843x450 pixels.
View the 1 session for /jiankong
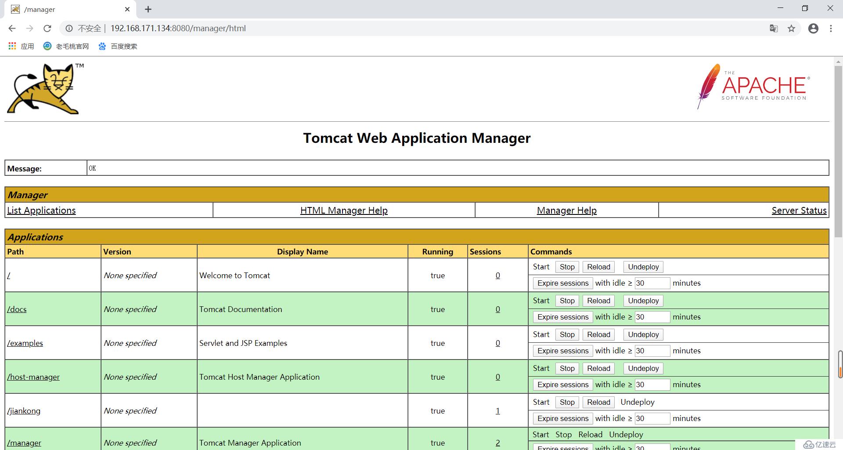pyautogui.click(x=497, y=411)
